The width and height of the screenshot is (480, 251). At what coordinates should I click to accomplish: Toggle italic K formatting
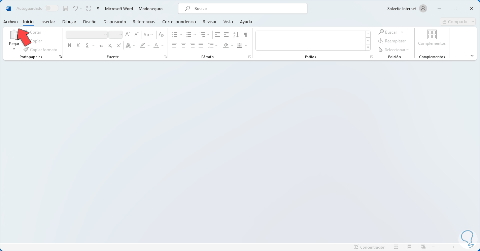pos(78,45)
